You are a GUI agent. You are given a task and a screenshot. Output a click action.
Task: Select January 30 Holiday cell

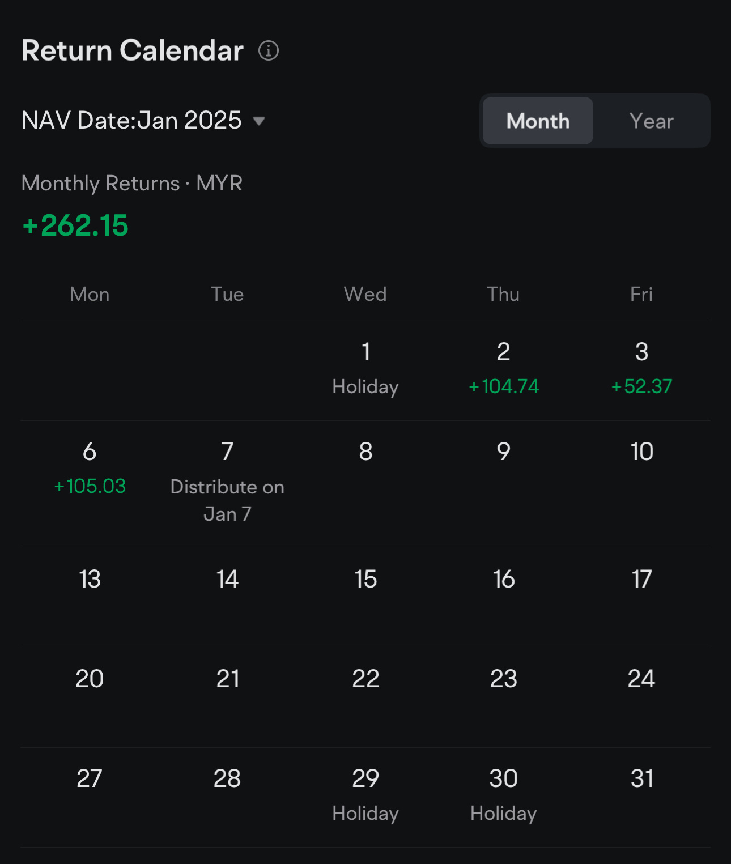click(x=503, y=797)
